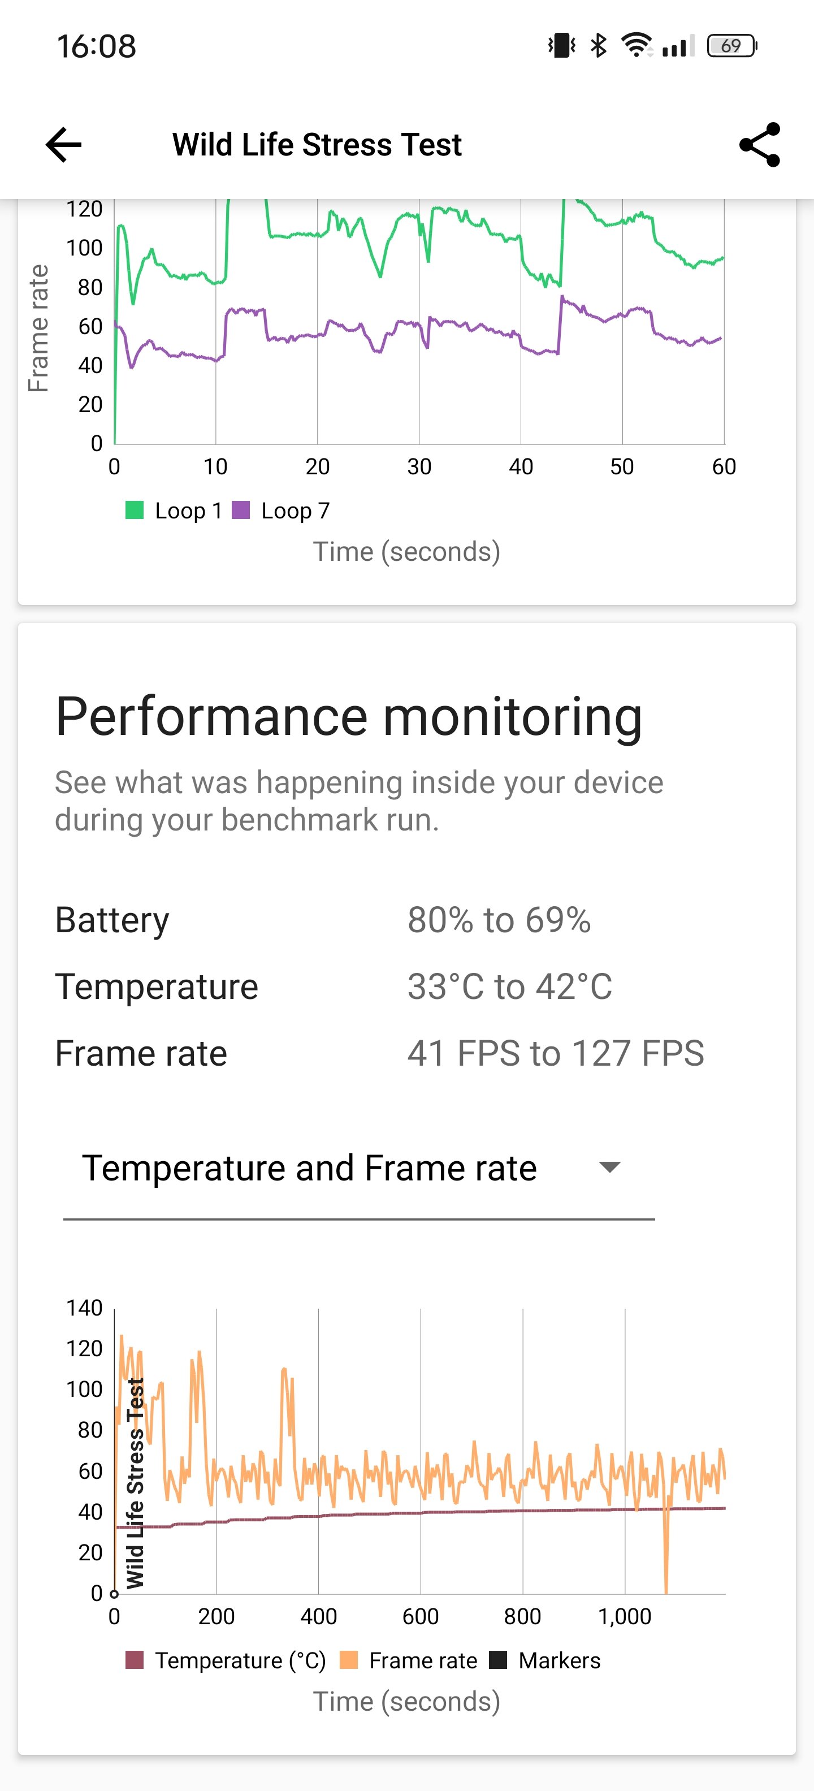Tap the Wild Life Stress Test title
This screenshot has height=1791, width=814.
(x=317, y=145)
